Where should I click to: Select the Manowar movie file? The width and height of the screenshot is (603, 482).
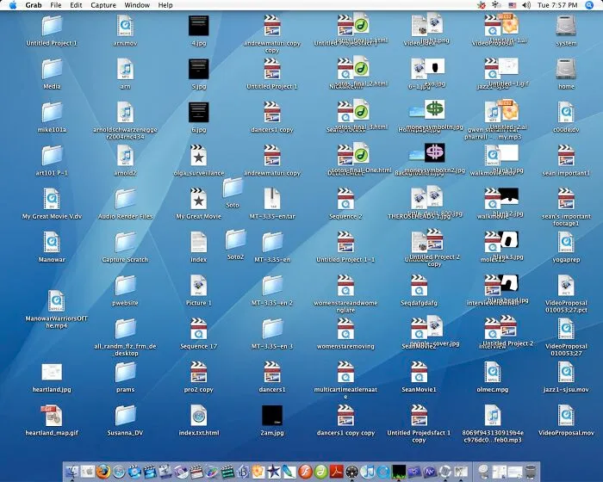point(52,242)
